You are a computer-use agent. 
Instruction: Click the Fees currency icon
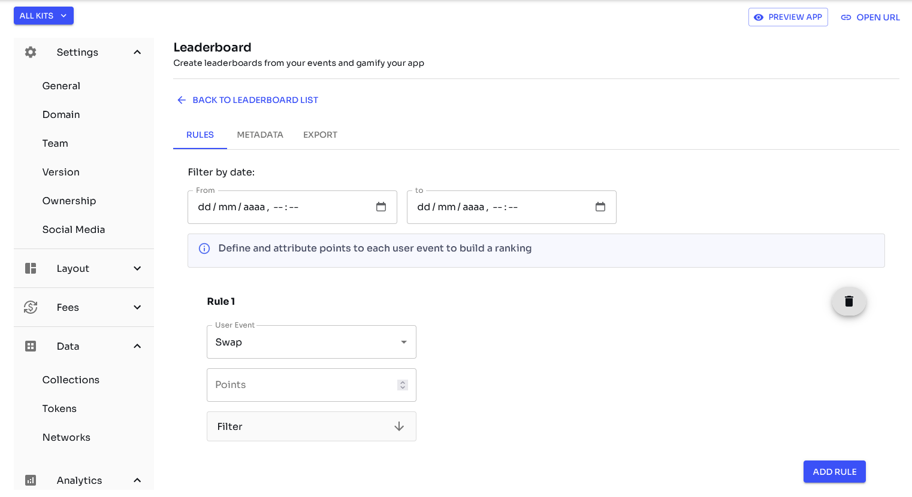[x=31, y=307]
